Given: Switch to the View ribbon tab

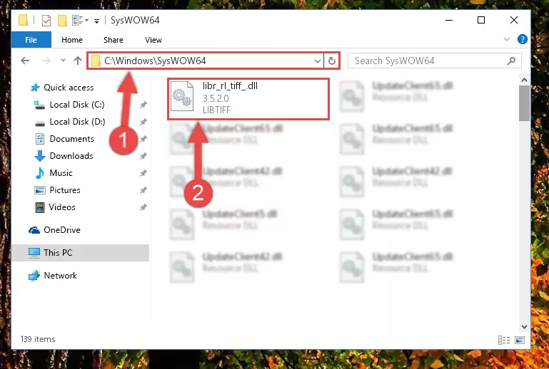Looking at the screenshot, I should [x=153, y=40].
